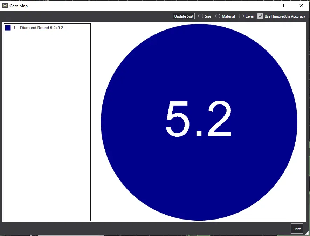Pick the Layer radio button
This screenshot has width=310, height=236.
click(242, 16)
